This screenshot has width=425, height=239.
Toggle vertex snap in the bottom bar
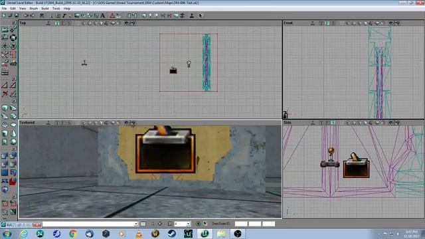click(160, 224)
